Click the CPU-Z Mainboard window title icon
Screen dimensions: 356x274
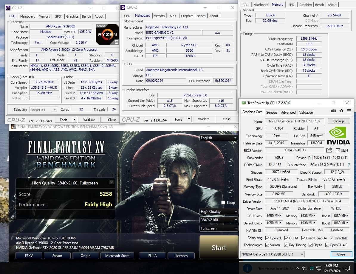pos(123,7)
